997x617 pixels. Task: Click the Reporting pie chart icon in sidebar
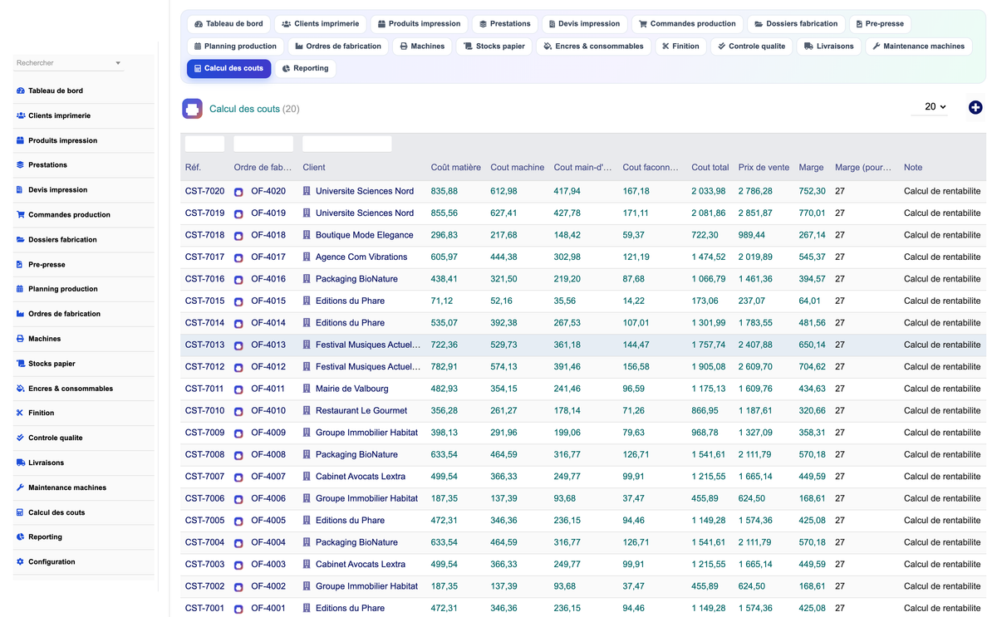21,536
